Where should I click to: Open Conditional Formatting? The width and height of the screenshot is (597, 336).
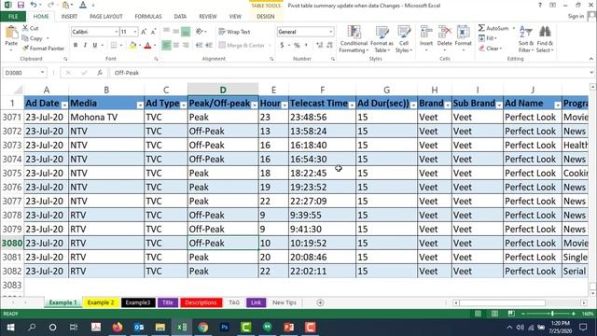[x=354, y=39]
